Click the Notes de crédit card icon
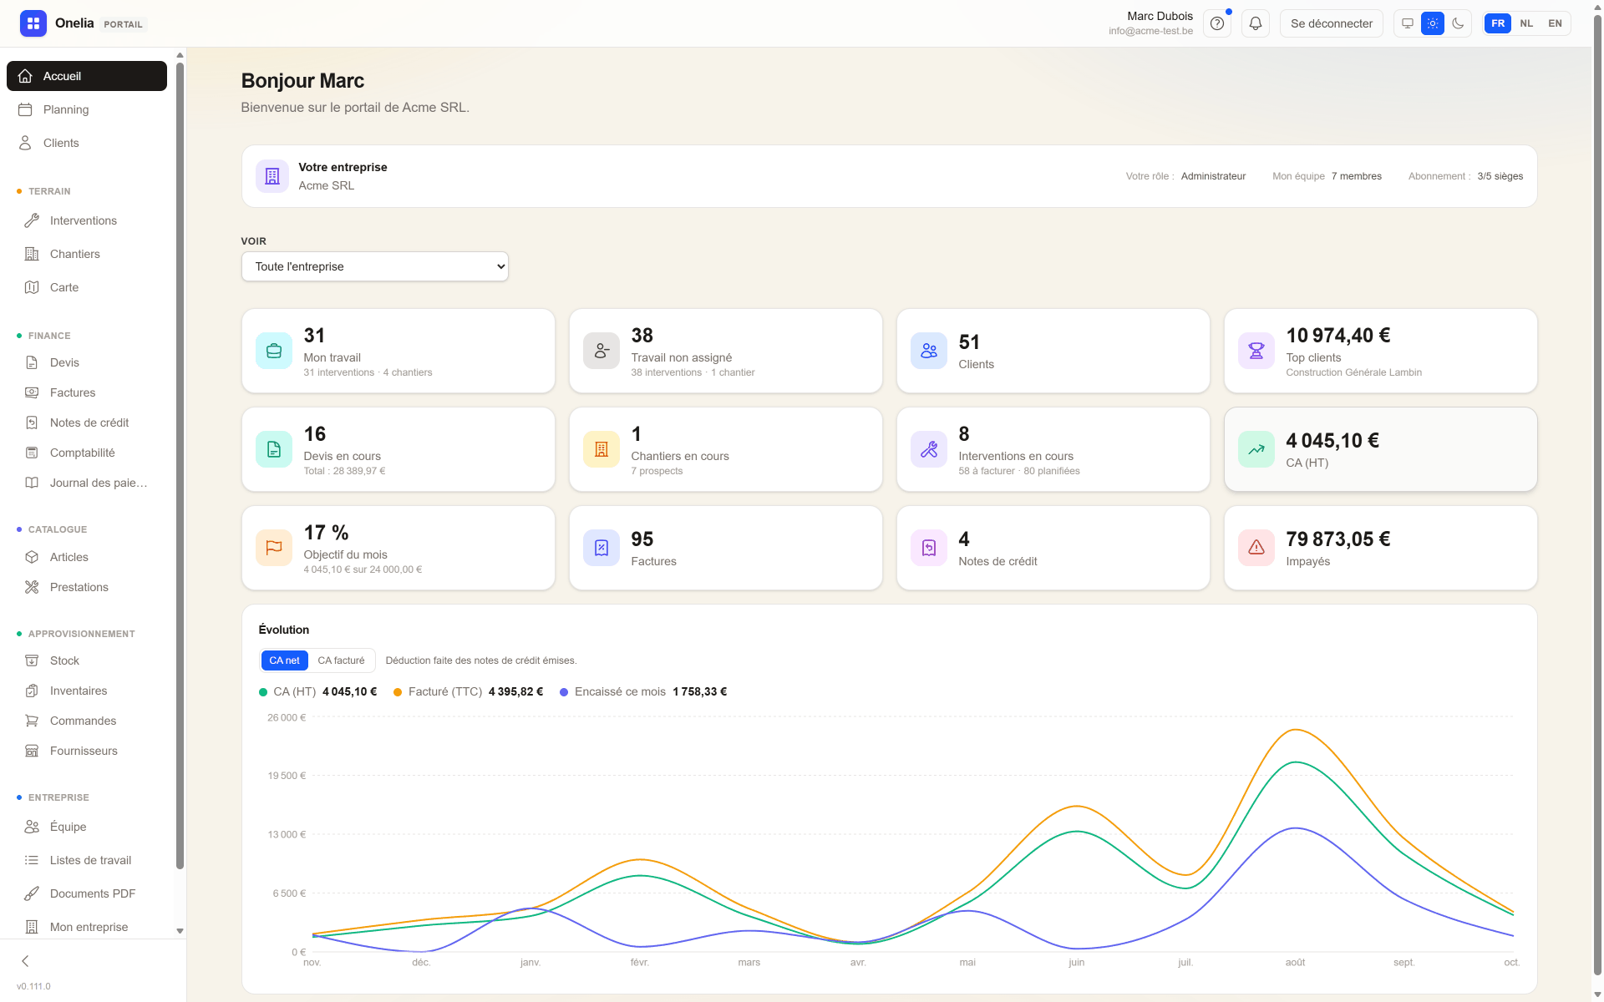 click(929, 548)
